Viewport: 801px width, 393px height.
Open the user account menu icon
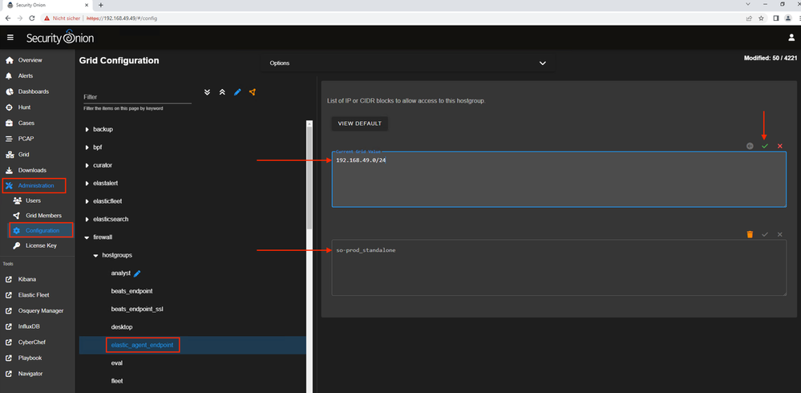pyautogui.click(x=791, y=38)
